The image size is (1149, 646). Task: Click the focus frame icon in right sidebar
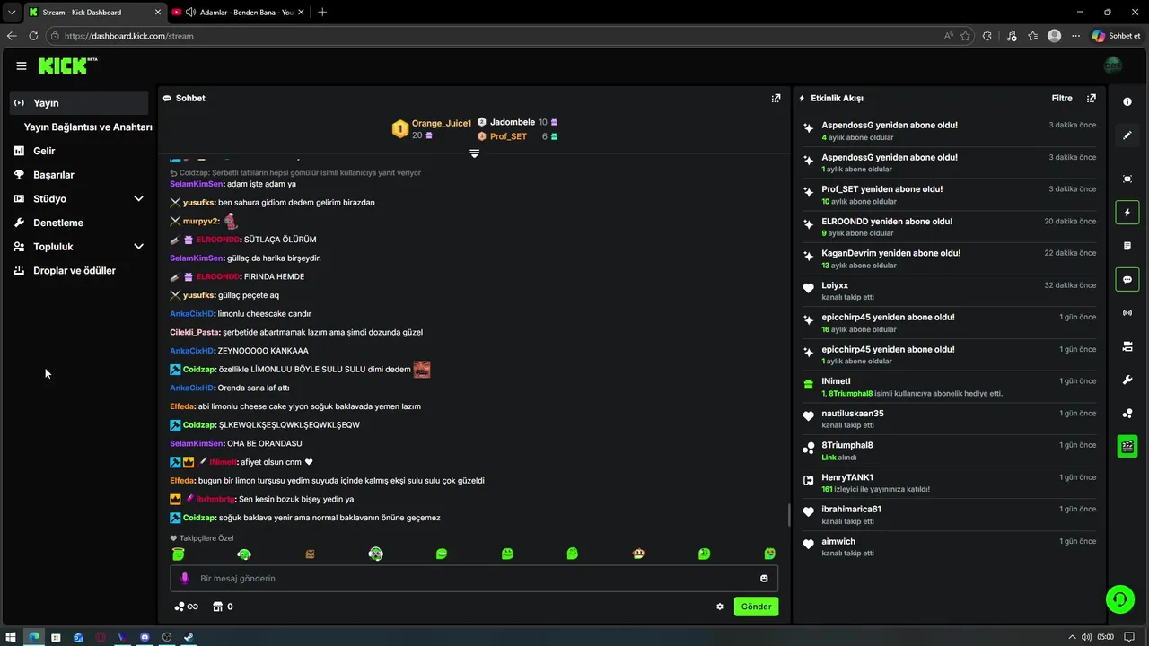pos(1127,179)
